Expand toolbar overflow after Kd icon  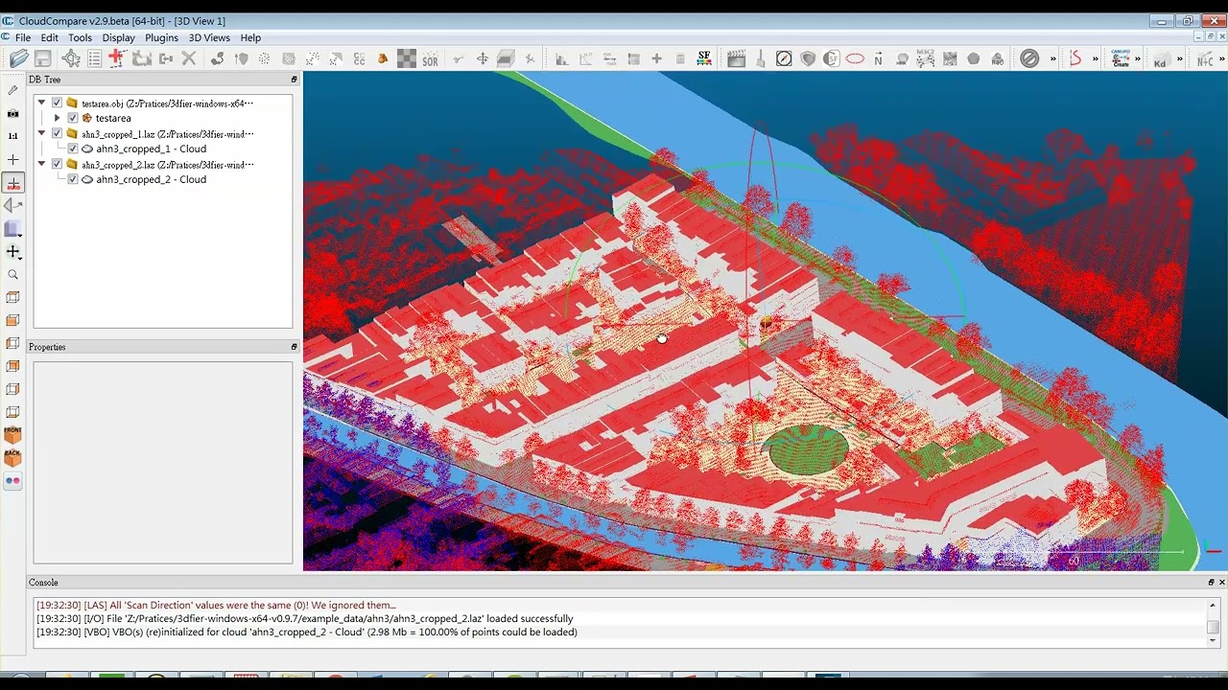click(1180, 59)
